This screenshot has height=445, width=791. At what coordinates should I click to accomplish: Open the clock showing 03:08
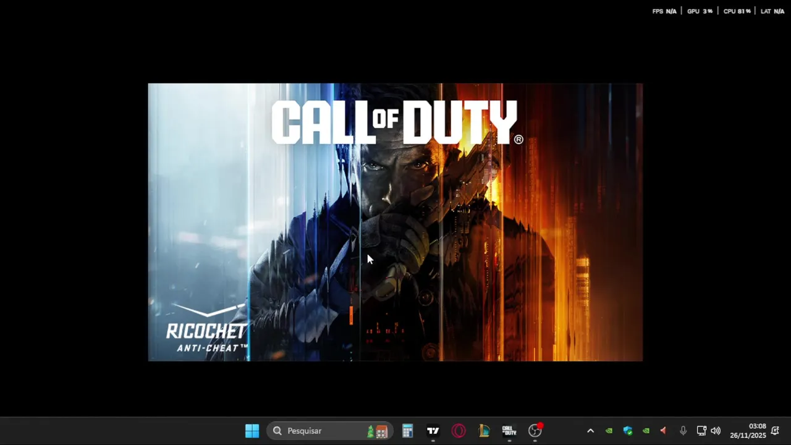pos(748,431)
